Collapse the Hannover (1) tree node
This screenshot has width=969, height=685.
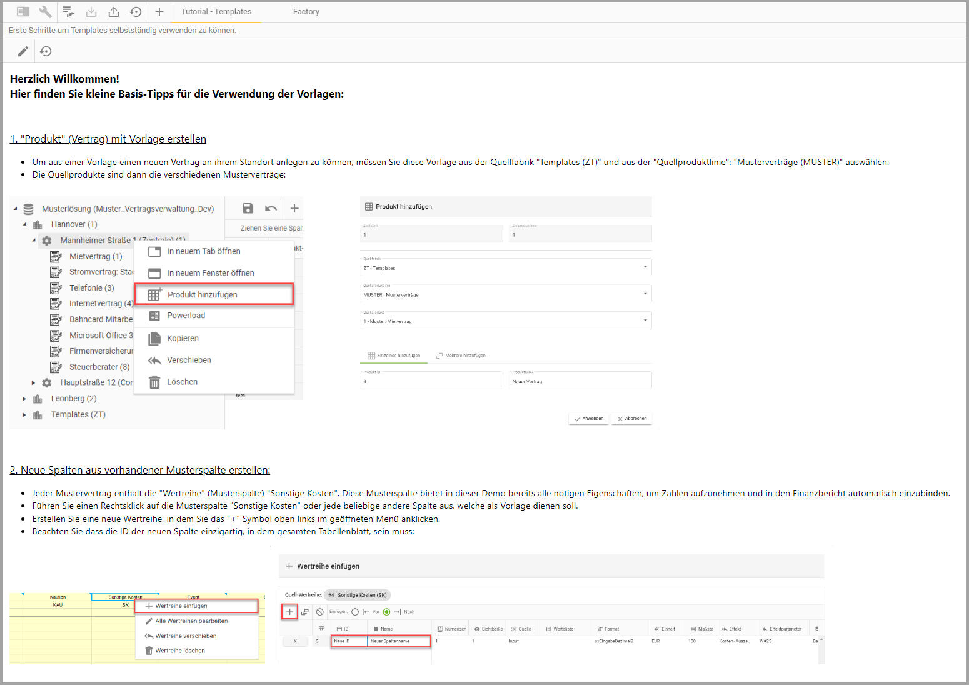(24, 224)
